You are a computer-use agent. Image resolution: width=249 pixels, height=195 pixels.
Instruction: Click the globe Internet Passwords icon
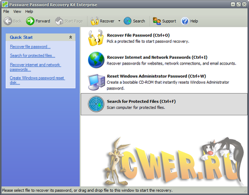[x=96, y=60]
